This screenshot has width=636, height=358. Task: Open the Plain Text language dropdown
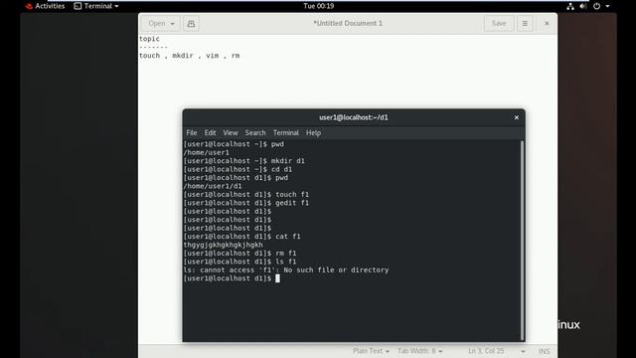click(x=371, y=351)
